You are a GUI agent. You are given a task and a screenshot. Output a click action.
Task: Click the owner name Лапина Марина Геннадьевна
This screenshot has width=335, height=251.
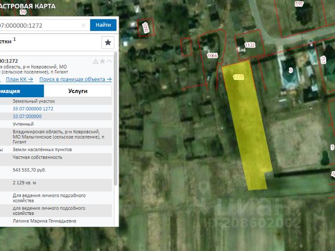coord(44,221)
